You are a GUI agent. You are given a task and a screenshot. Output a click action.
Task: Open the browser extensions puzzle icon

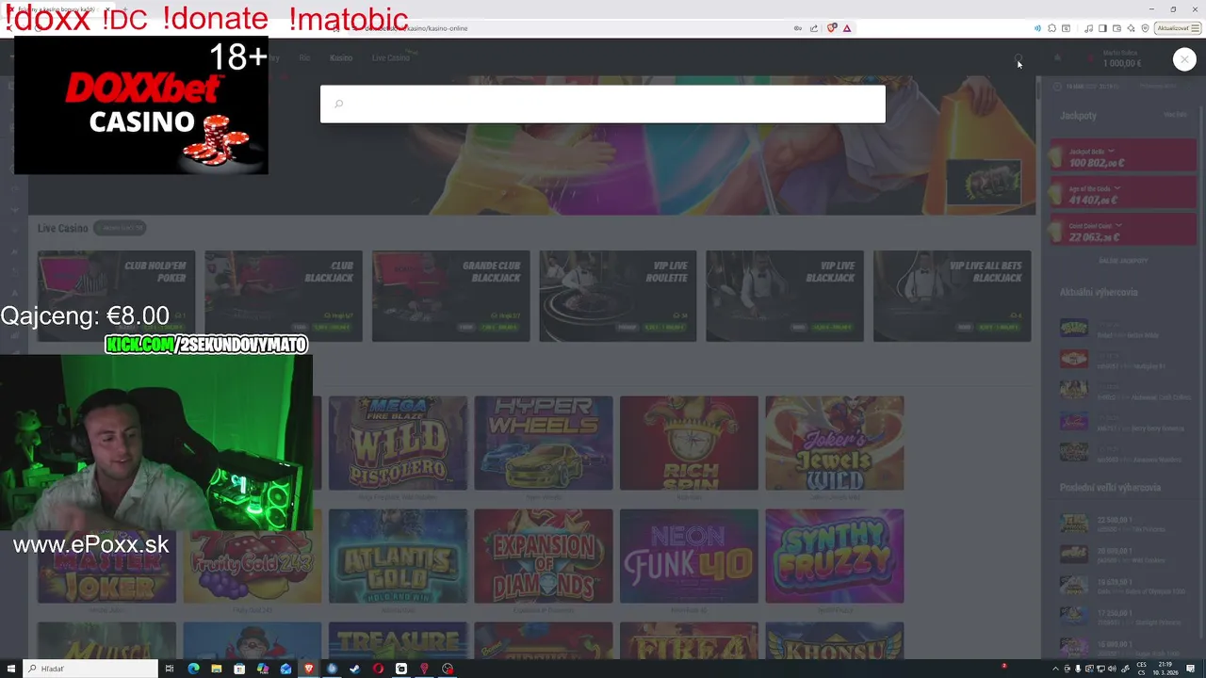[x=1051, y=28]
